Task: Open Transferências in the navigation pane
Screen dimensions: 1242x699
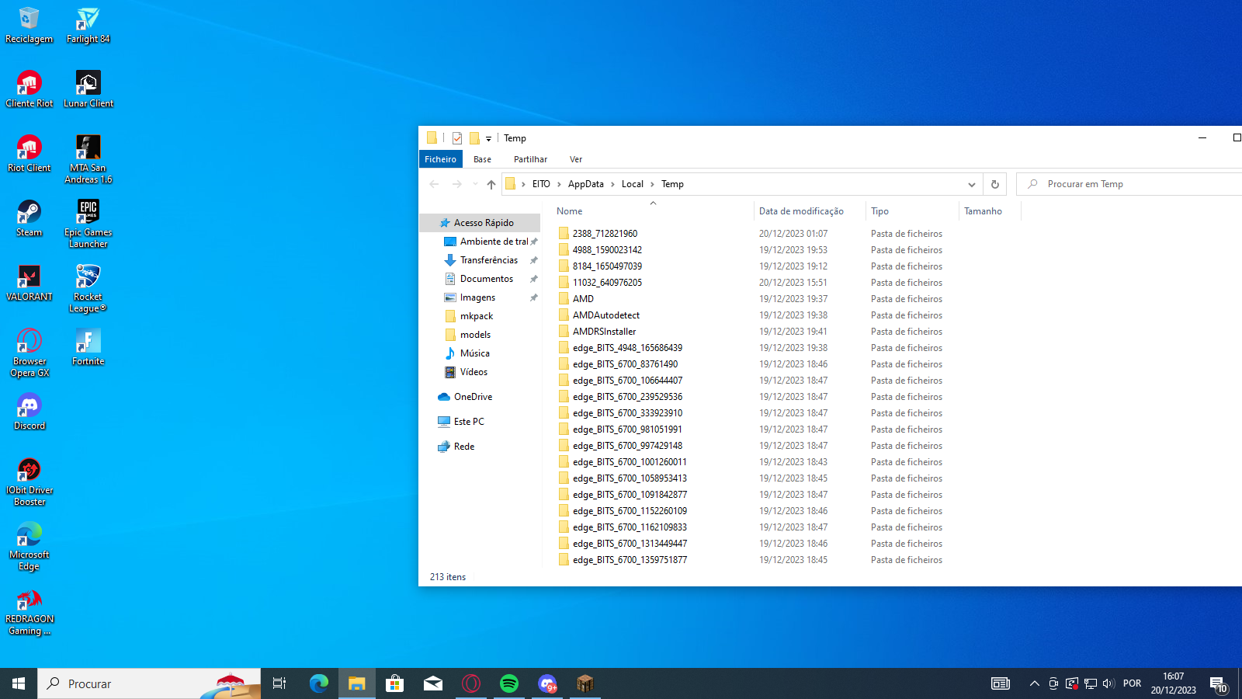Action: pyautogui.click(x=488, y=260)
